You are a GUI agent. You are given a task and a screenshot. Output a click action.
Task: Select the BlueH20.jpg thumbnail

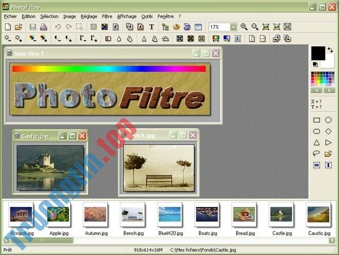(x=169, y=214)
